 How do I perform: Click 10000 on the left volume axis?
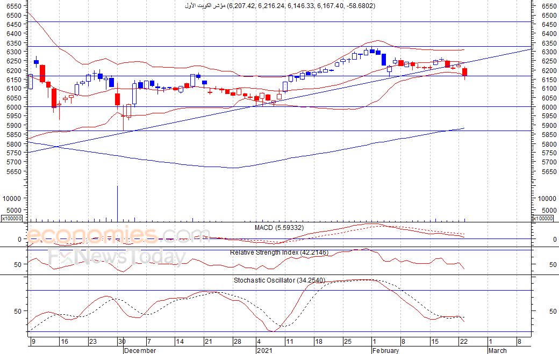(12, 198)
